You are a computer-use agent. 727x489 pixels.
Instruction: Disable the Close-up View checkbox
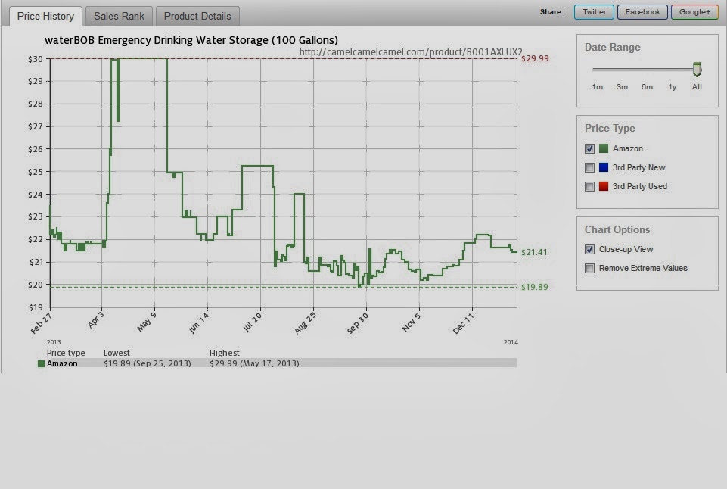point(589,249)
